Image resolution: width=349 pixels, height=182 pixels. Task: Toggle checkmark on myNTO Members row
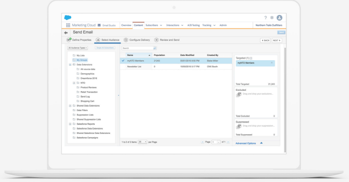[x=123, y=61]
